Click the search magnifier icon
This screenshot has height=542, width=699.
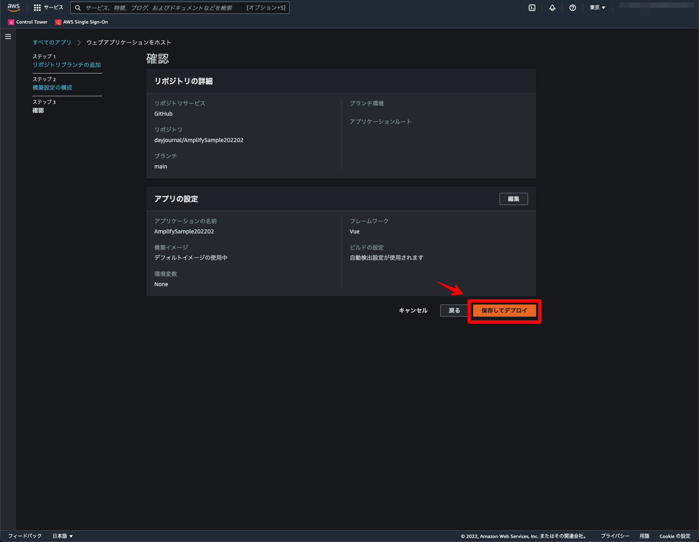[78, 8]
